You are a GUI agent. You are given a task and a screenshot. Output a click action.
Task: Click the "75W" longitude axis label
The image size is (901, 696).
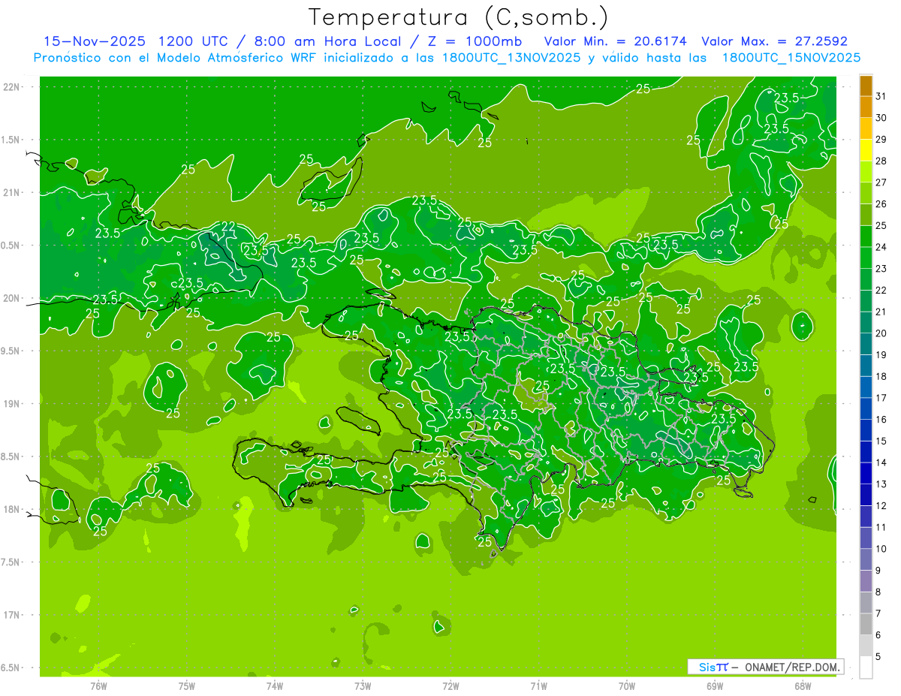186,686
